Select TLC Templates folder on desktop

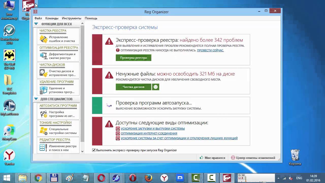coord(9,84)
